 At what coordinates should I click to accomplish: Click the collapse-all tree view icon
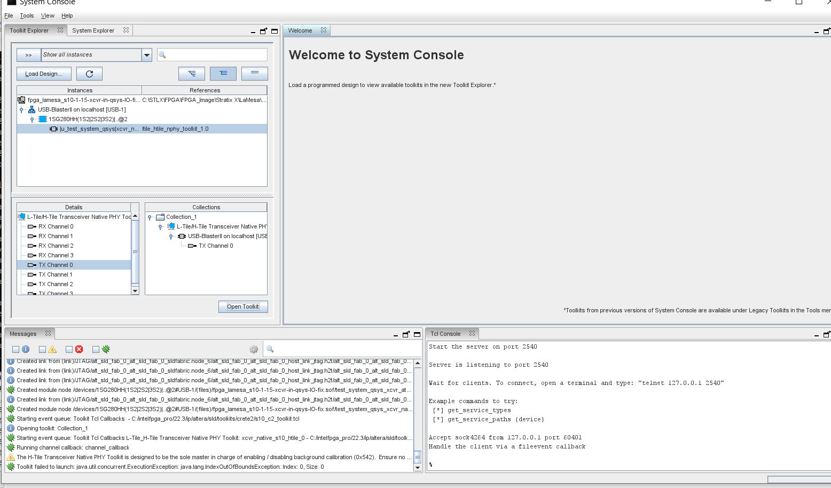click(255, 73)
